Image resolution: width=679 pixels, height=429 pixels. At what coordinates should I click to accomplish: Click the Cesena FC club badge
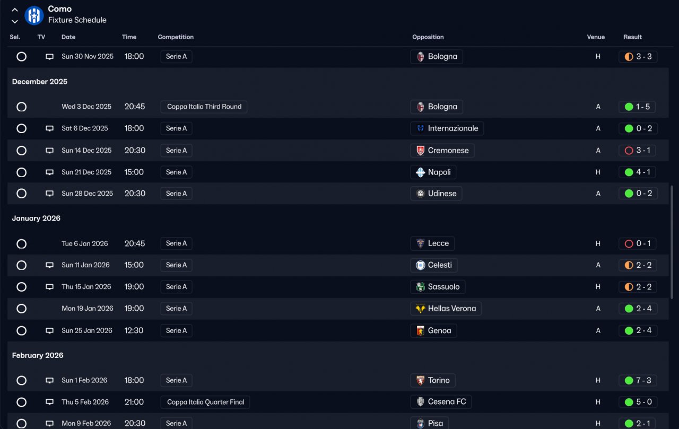pyautogui.click(x=421, y=402)
